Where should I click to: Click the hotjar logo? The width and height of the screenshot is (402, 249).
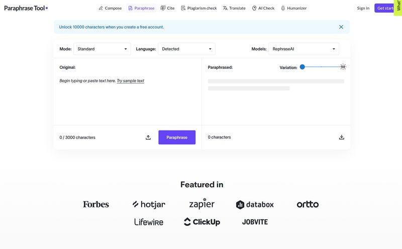149,204
